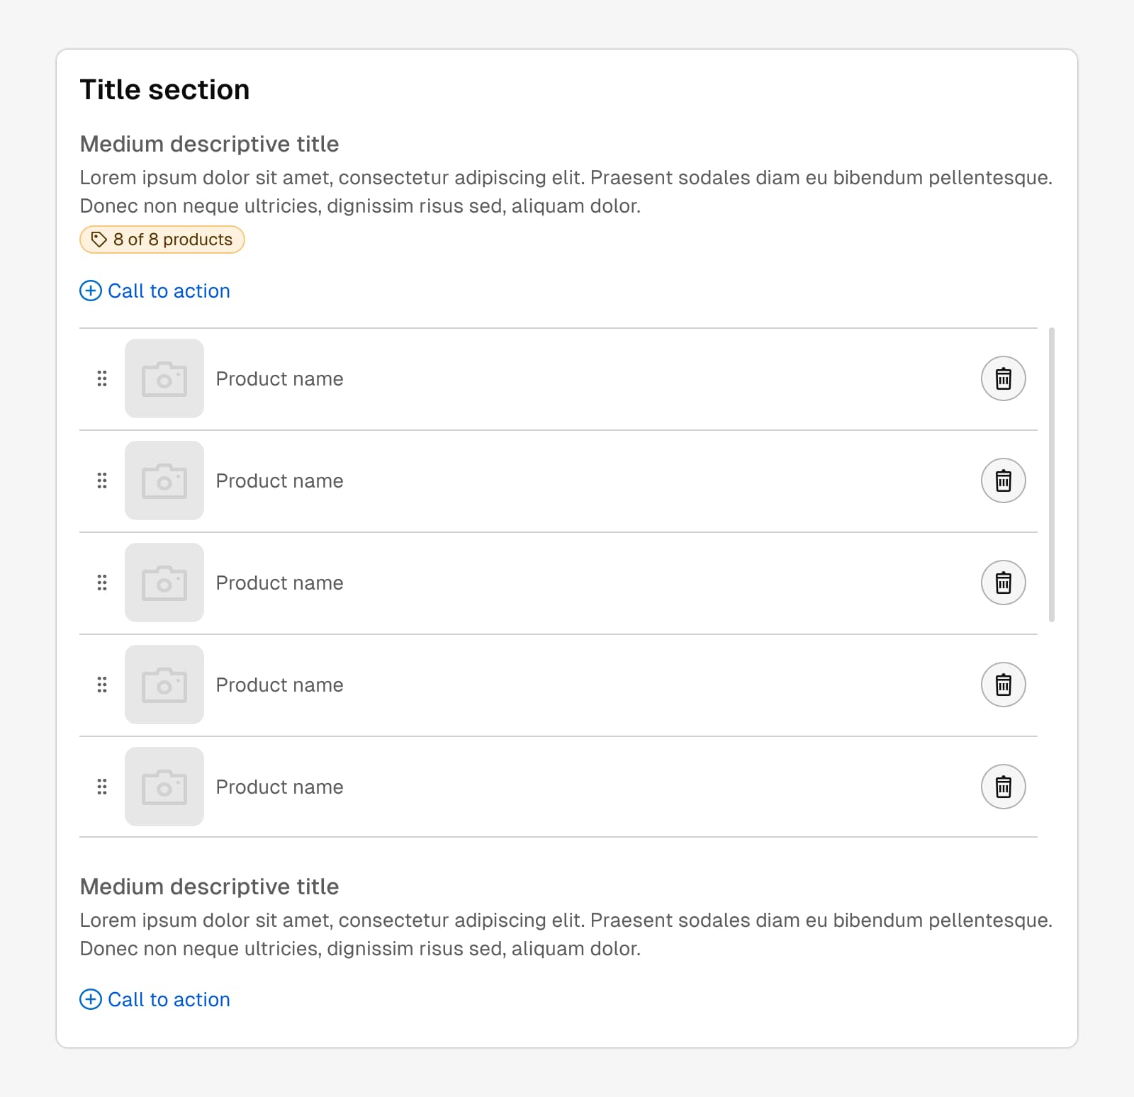Viewport: 1134px width, 1097px height.
Task: Open the first product's image placeholder
Action: [164, 378]
